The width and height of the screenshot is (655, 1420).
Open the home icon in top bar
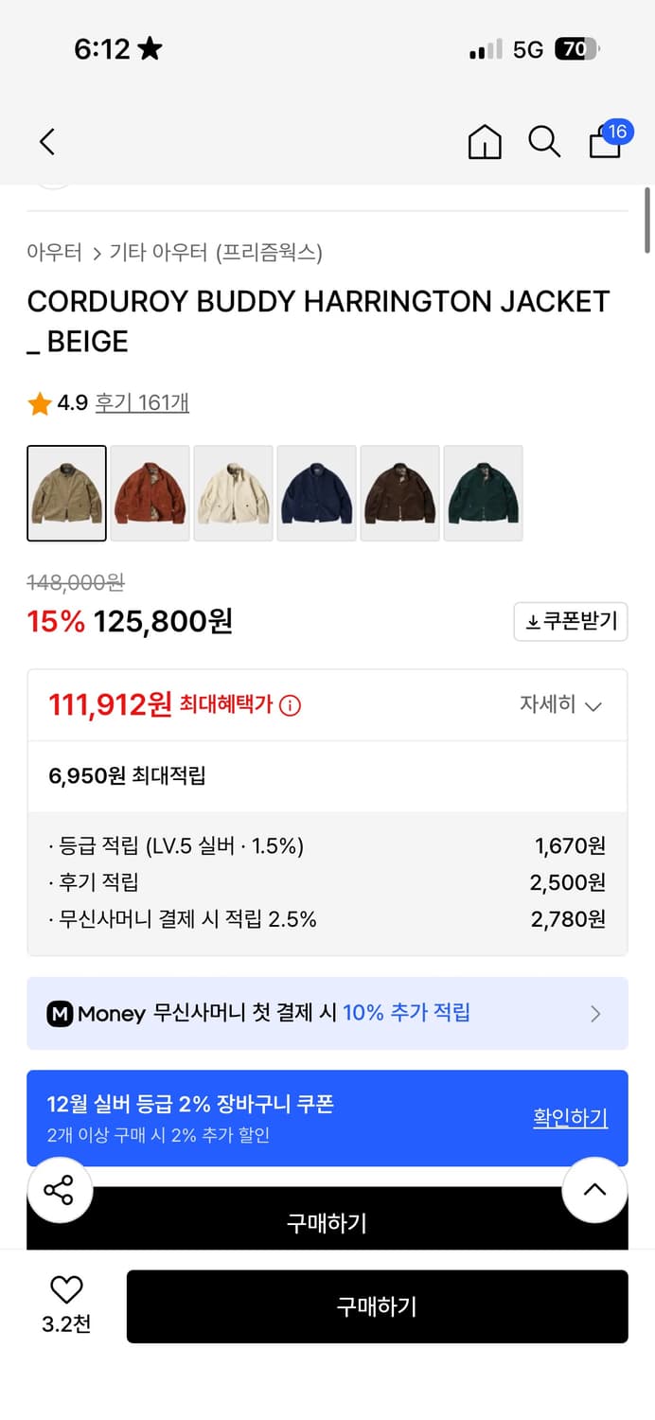[484, 142]
